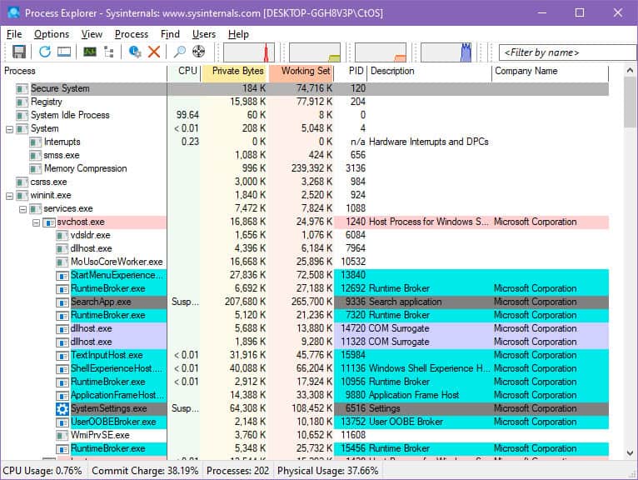Open the Process menu
The height and width of the screenshot is (480, 638).
tap(132, 34)
